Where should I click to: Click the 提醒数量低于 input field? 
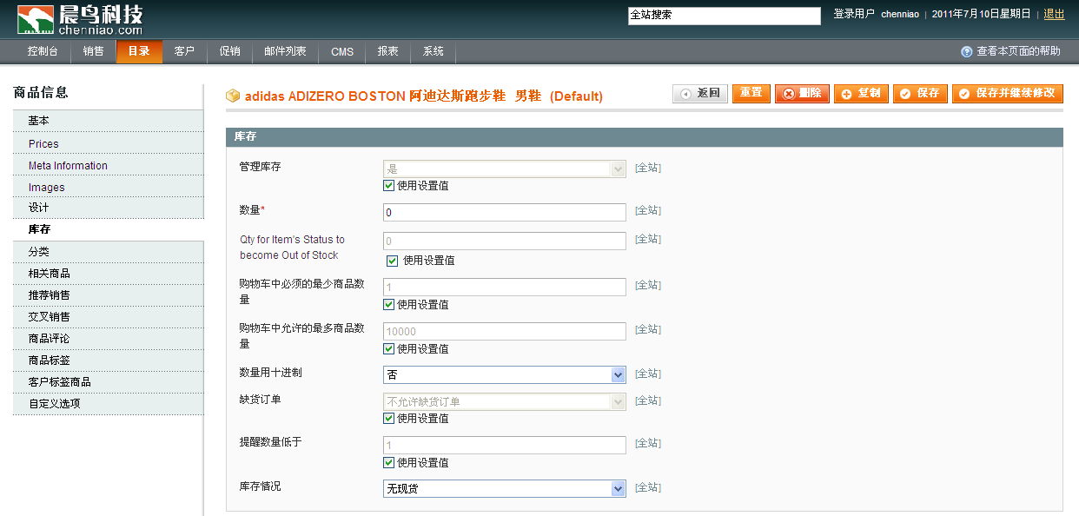(x=504, y=445)
